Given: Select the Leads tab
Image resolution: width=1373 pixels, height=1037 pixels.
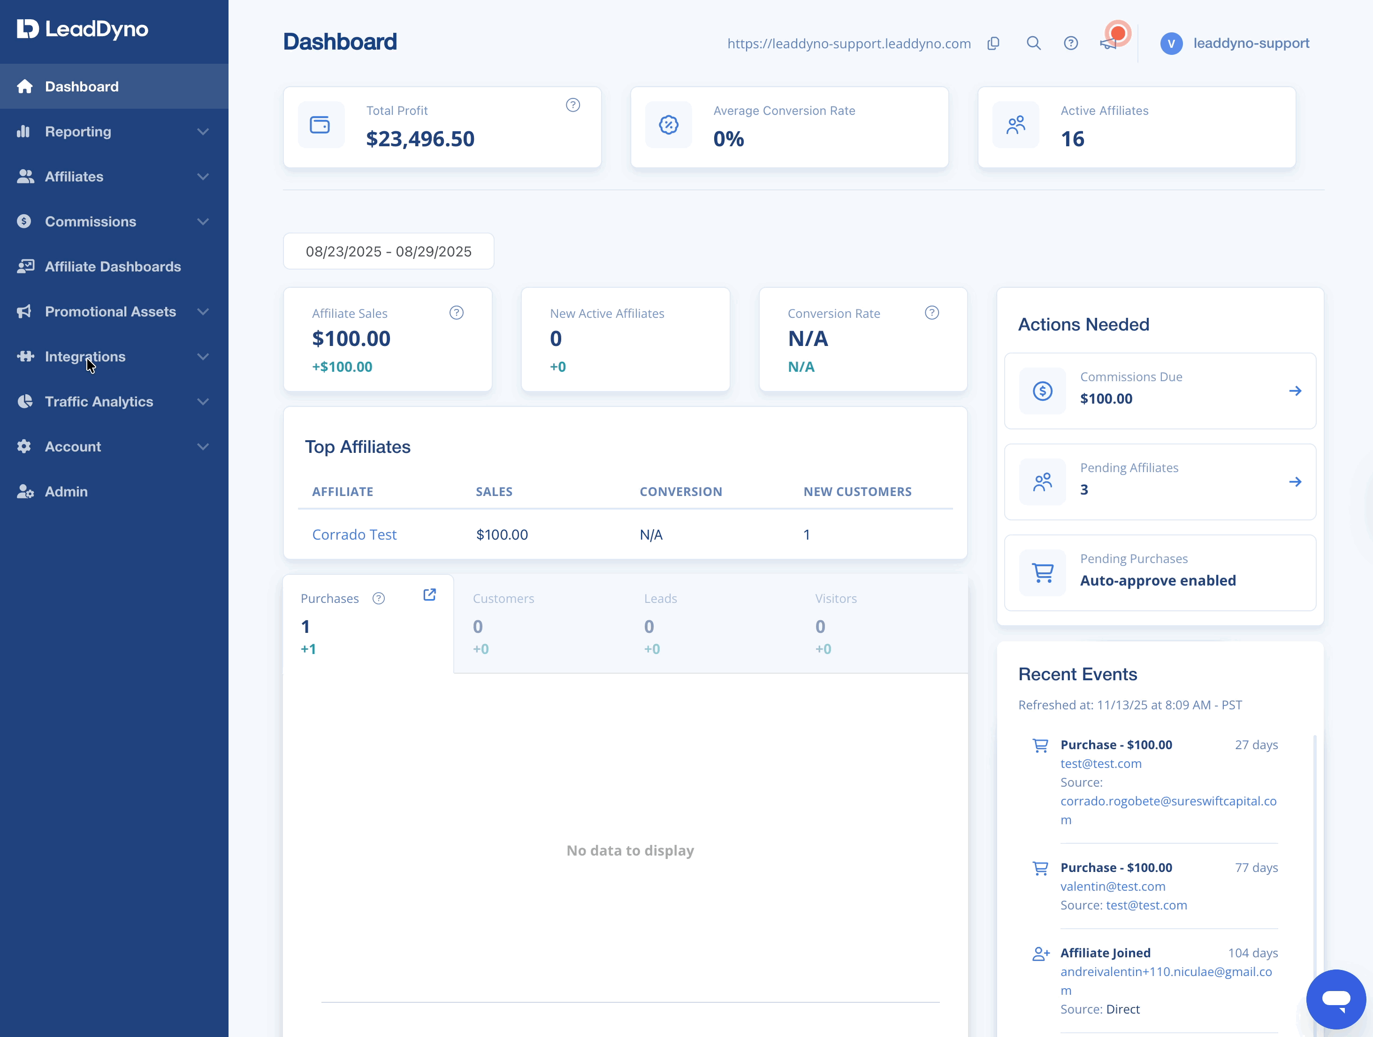Looking at the screenshot, I should coord(711,624).
